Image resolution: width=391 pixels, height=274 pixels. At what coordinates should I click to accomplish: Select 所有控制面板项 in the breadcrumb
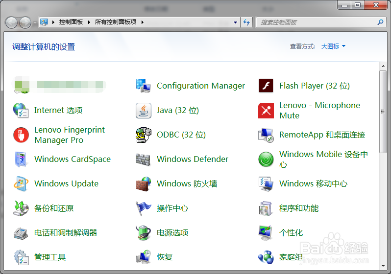tap(116, 22)
